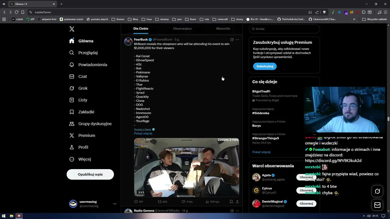Expand Więcej menu in sidebar
Screen dimensions: 390x219
[80, 159]
